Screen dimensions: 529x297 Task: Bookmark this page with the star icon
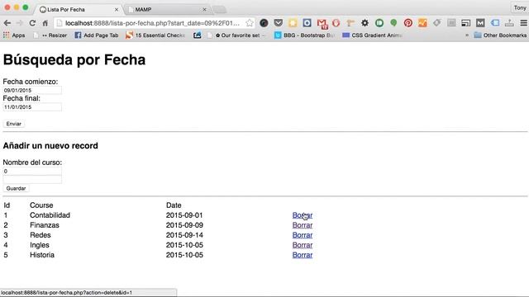(250, 23)
